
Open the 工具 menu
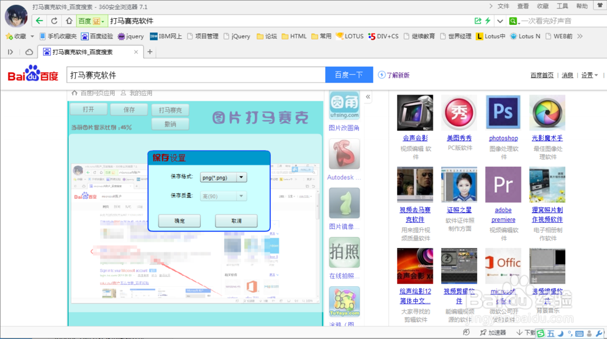click(562, 6)
